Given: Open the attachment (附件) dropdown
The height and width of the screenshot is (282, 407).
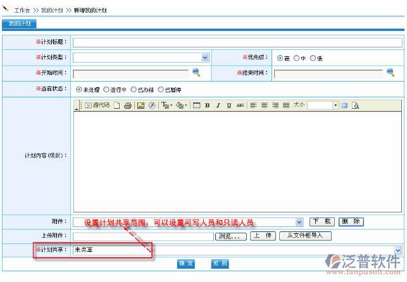Looking at the screenshot, I should coord(299,222).
